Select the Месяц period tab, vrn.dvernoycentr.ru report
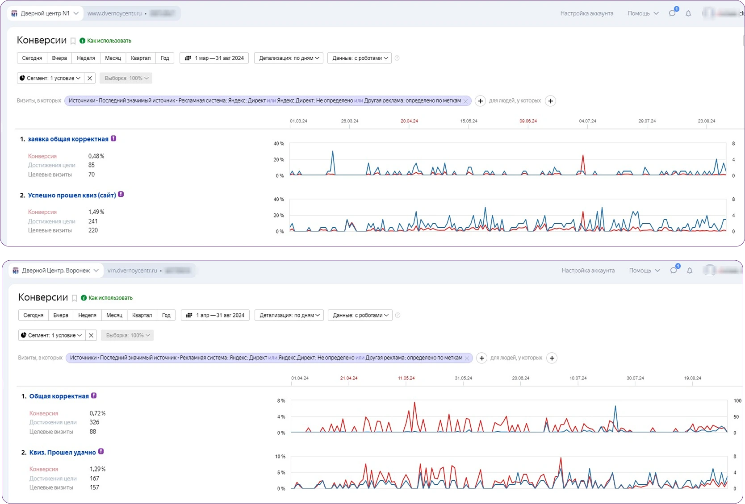Image resolution: width=745 pixels, height=504 pixels. 114,315
